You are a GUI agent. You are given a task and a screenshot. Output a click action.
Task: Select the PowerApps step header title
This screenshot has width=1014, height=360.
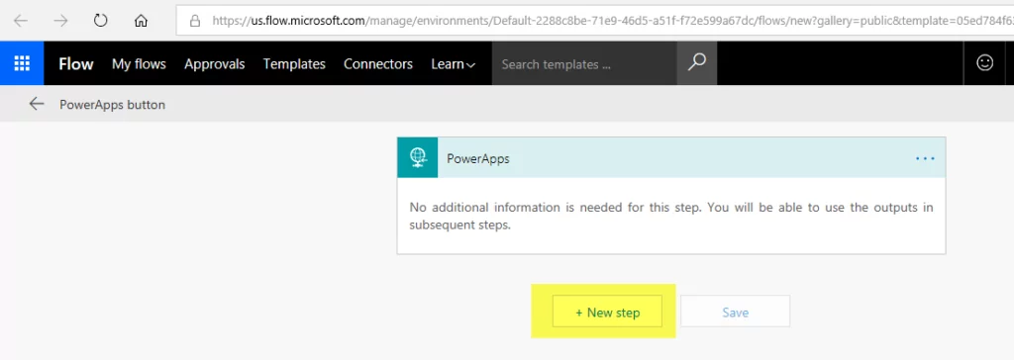[x=478, y=158]
